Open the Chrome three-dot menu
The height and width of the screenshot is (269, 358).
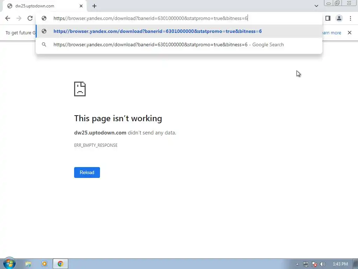[350, 18]
